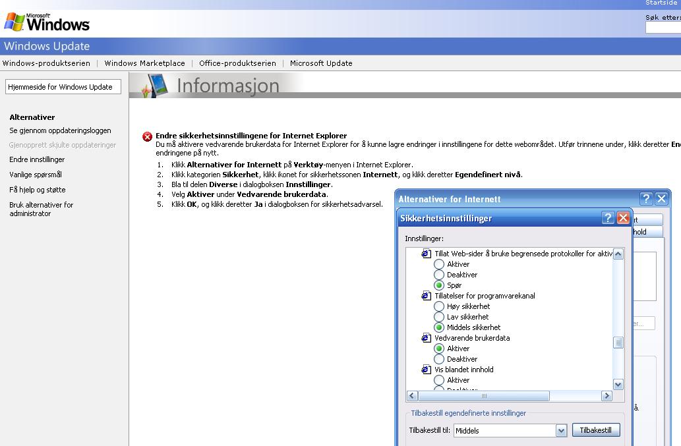The height and width of the screenshot is (446, 681).
Task: Open Office-produktserien navigation item
Action: [237, 63]
